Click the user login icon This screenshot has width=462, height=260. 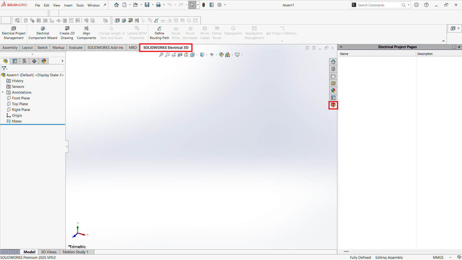point(416,5)
